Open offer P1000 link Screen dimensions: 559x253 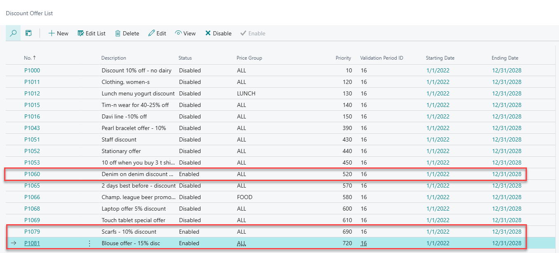coord(32,70)
